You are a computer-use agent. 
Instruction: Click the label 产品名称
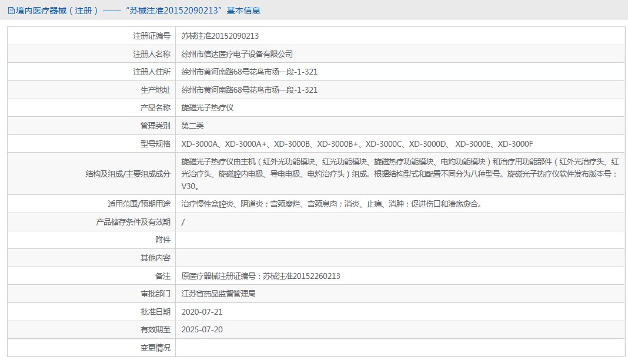coord(155,107)
